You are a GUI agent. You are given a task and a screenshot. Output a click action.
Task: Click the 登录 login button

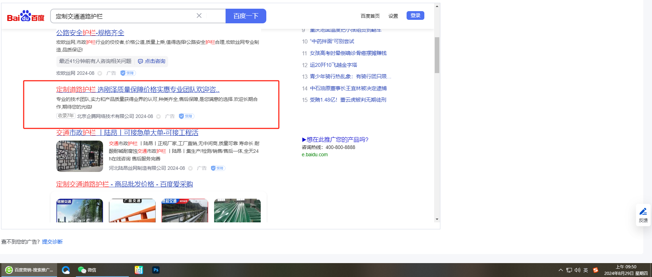[x=415, y=16]
